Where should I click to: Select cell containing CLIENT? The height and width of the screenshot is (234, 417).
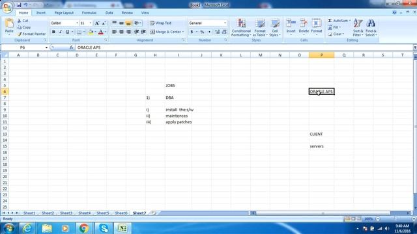tap(321, 135)
